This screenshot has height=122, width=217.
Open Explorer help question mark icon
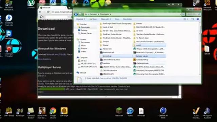198,19
